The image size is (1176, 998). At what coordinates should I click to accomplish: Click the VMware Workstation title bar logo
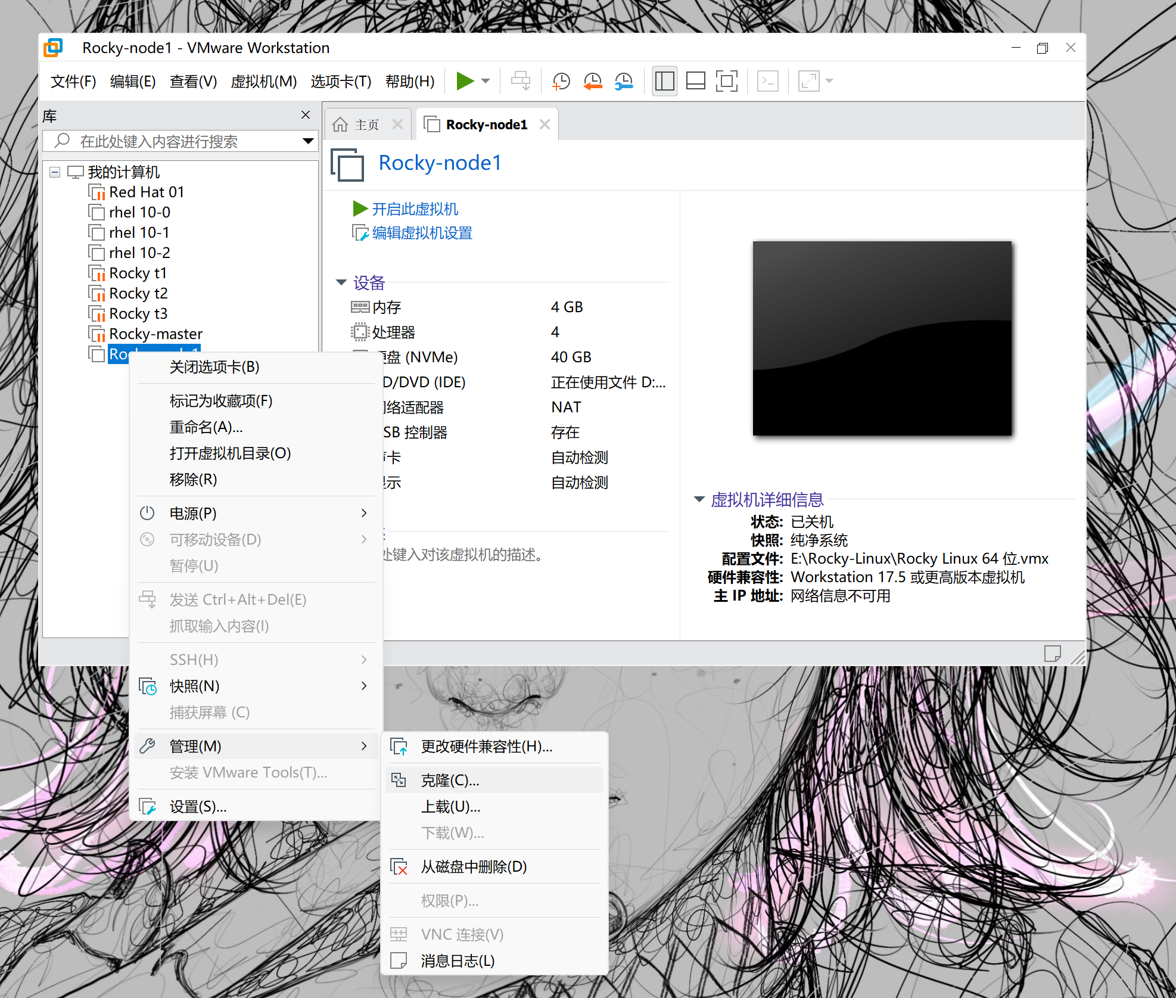pyautogui.click(x=53, y=48)
